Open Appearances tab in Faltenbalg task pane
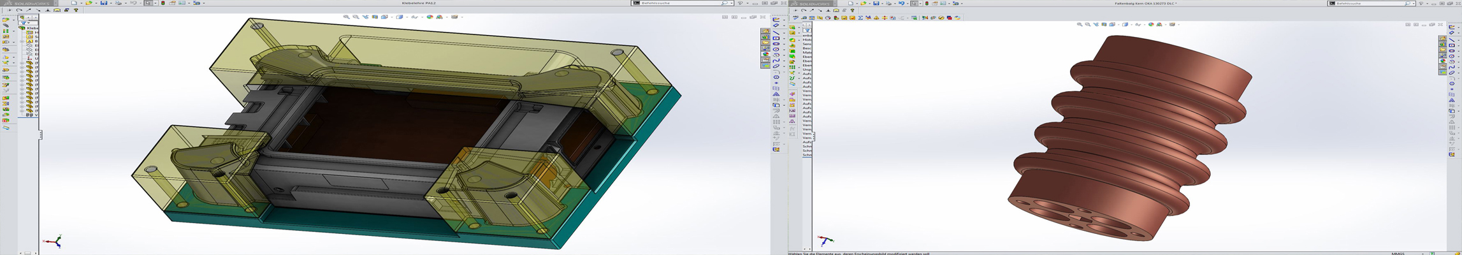 coord(1443,61)
